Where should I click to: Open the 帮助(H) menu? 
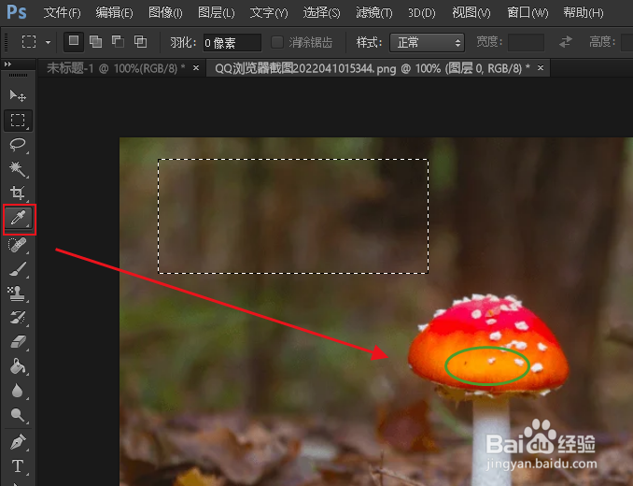584,13
